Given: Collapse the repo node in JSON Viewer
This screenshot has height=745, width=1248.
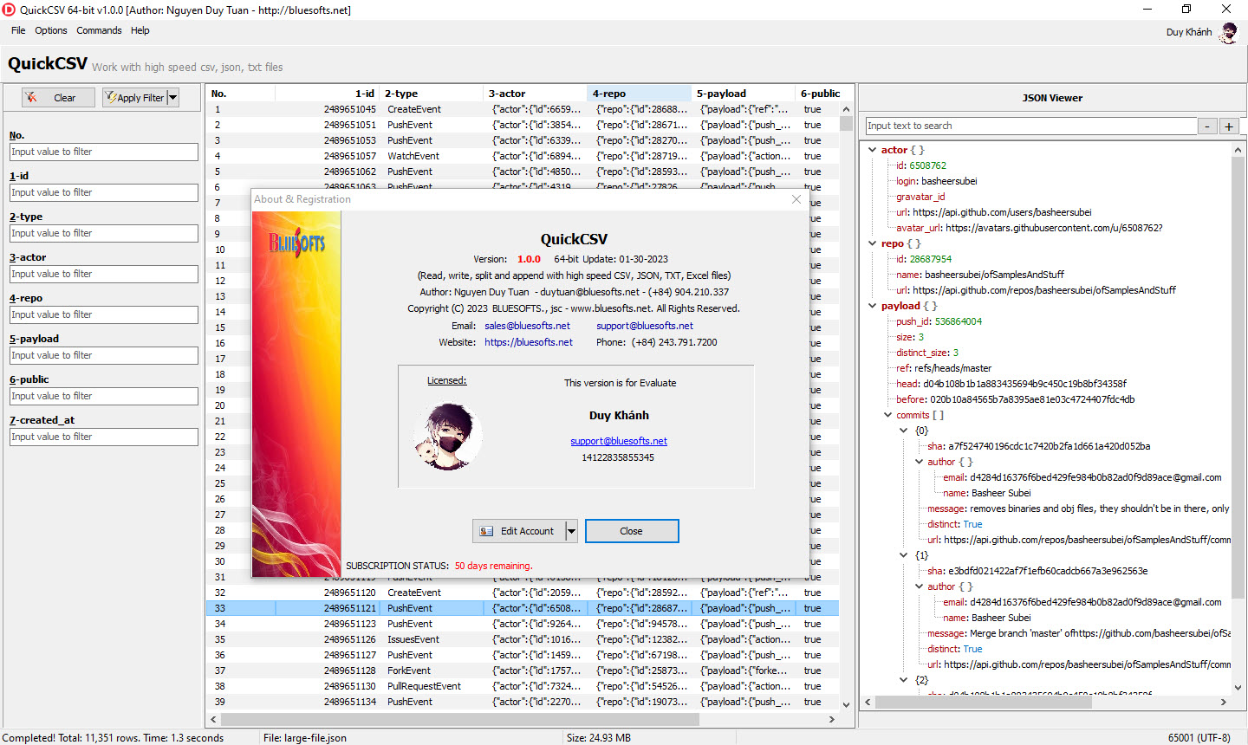Looking at the screenshot, I should pyautogui.click(x=873, y=243).
